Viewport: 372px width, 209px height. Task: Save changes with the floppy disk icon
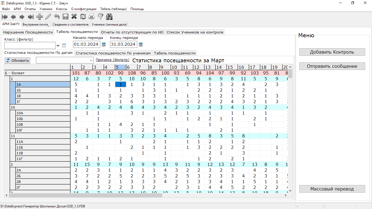coord(66,17)
